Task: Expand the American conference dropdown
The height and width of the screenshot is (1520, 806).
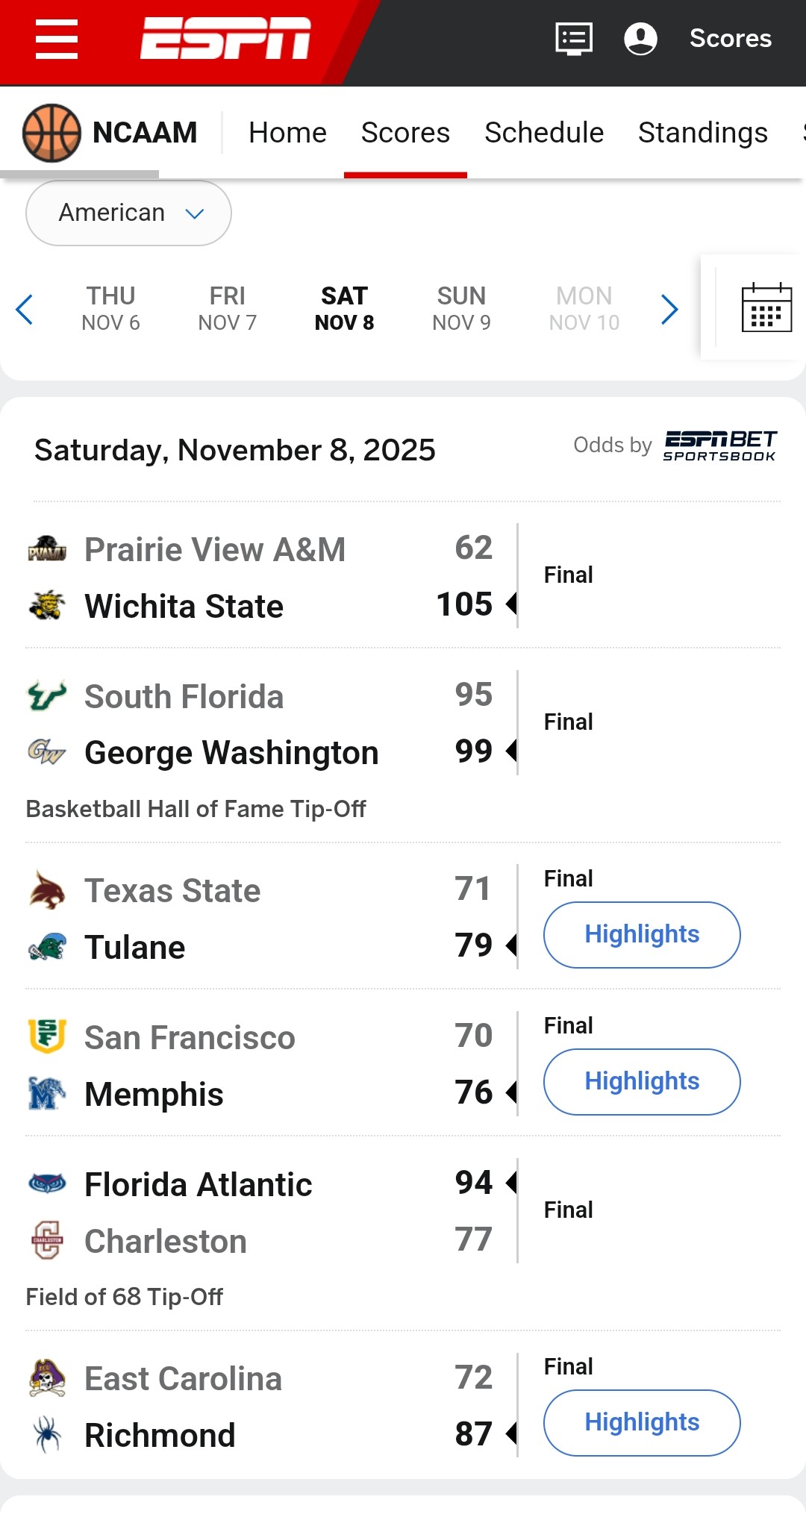Action: pyautogui.click(x=128, y=213)
